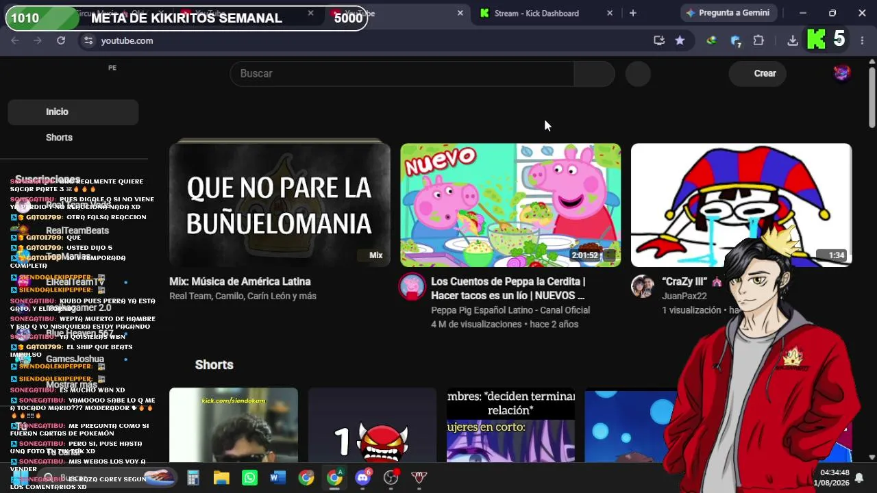Switch to the Stream - Kick Dashboard tab
The image size is (877, 493).
click(x=536, y=13)
